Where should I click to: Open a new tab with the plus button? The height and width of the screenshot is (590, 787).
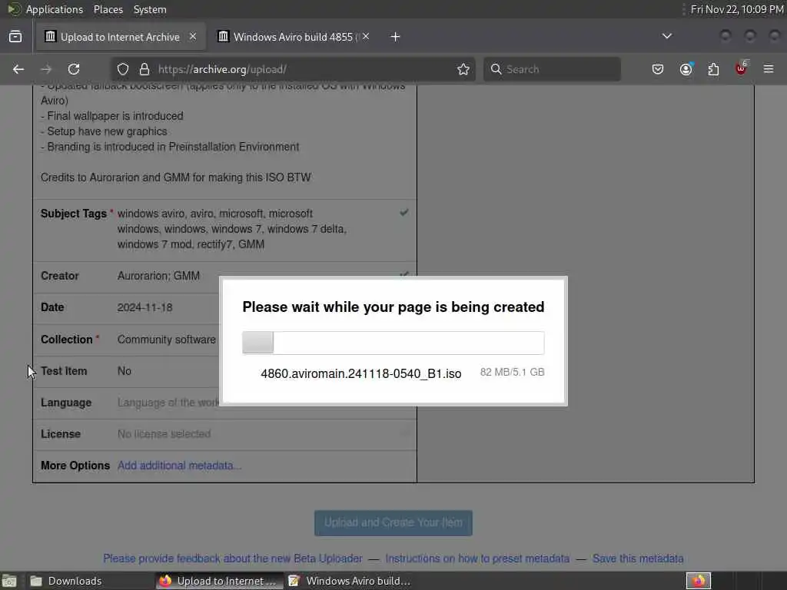click(396, 37)
